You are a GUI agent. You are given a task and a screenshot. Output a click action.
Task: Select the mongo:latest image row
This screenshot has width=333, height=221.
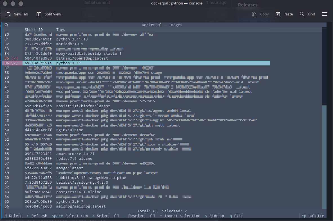coord(136,168)
